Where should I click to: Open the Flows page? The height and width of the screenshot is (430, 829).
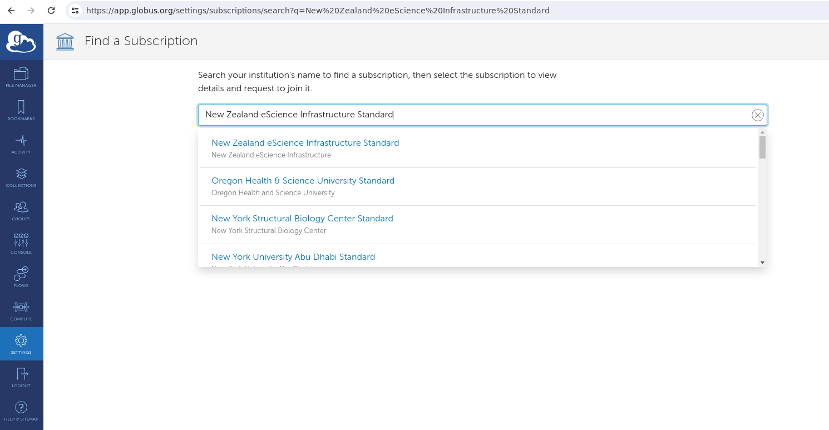point(21,277)
